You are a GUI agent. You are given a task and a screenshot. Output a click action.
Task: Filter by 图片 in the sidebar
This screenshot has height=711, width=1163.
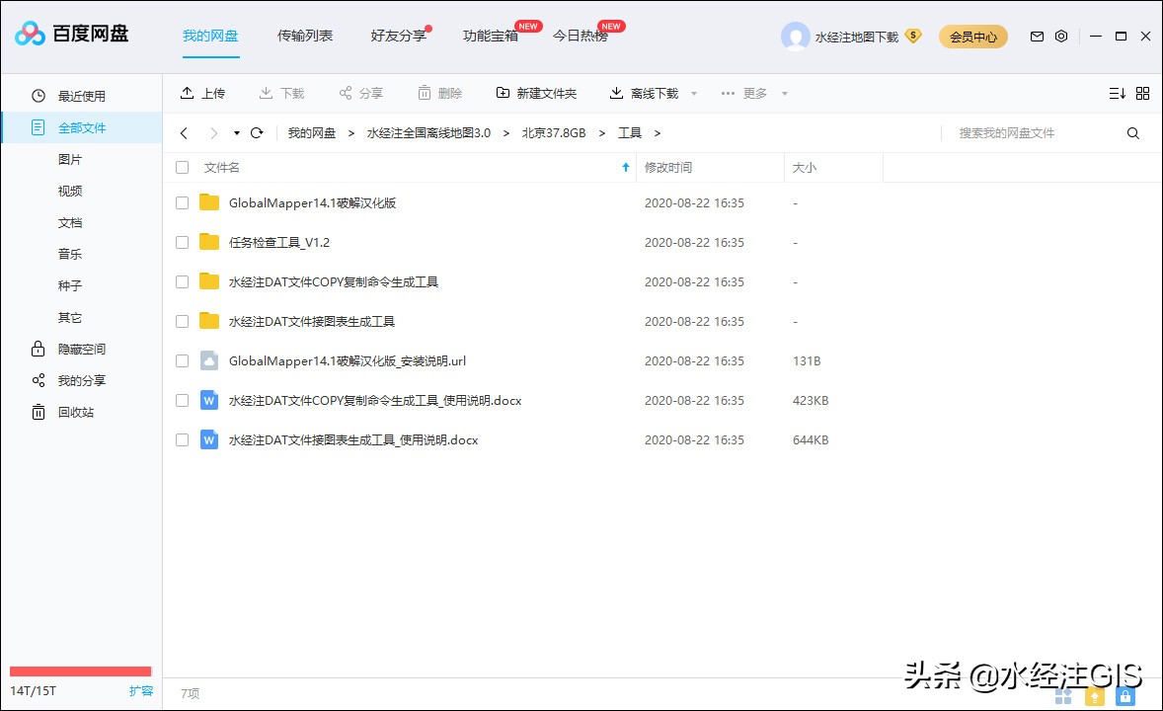pyautogui.click(x=70, y=160)
